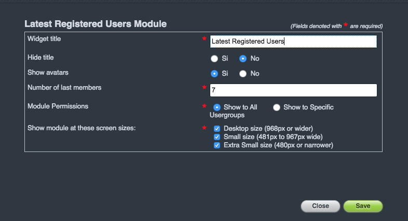
Task: Click the Show module at screen sizes label
Action: point(81,128)
